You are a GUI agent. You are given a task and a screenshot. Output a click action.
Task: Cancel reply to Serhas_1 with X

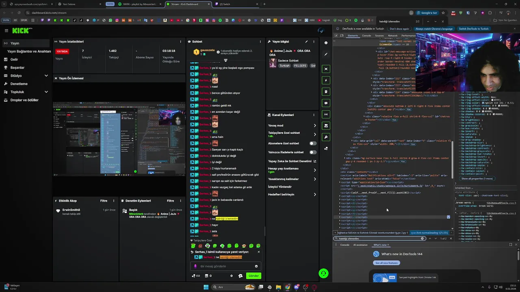258,252
